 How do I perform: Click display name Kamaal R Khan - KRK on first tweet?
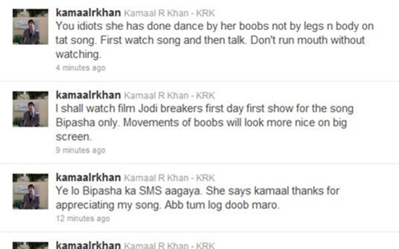170,13
